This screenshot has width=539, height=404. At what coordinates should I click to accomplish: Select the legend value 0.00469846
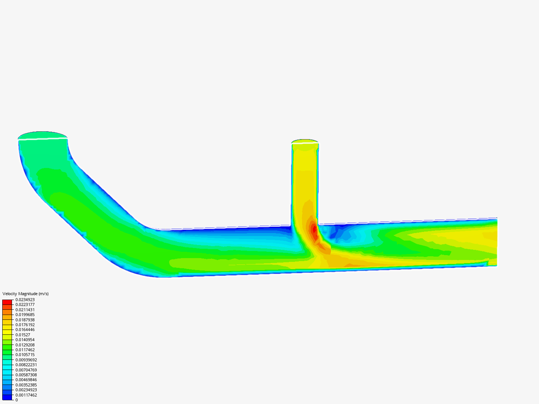coord(26,380)
